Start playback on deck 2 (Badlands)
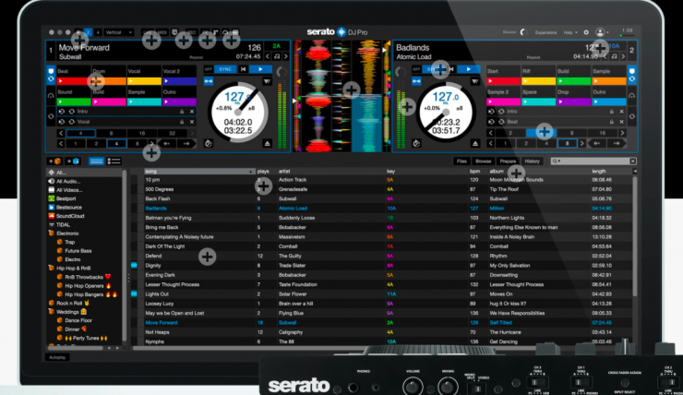Viewport: 683px width, 395px height. (469, 69)
